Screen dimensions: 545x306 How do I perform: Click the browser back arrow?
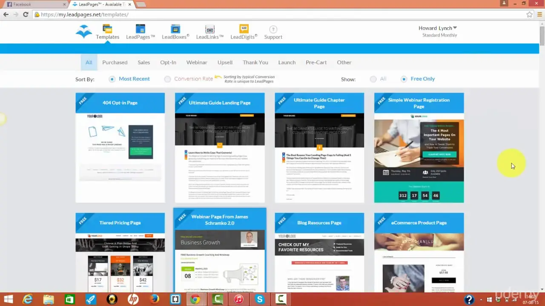pos(6,14)
